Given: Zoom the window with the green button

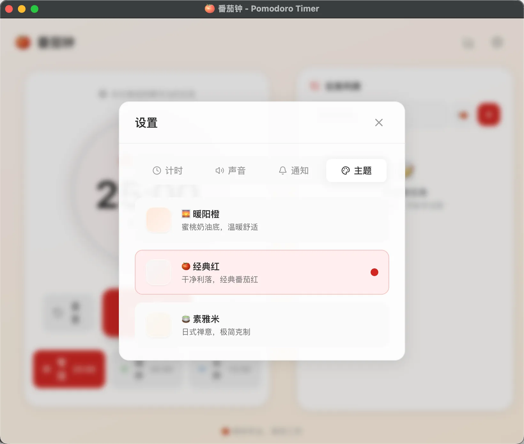Looking at the screenshot, I should pyautogui.click(x=35, y=9).
